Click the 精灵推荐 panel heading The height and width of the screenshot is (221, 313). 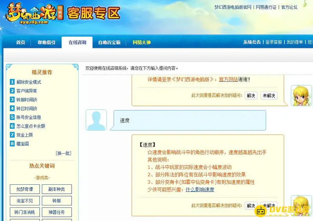[42, 72]
